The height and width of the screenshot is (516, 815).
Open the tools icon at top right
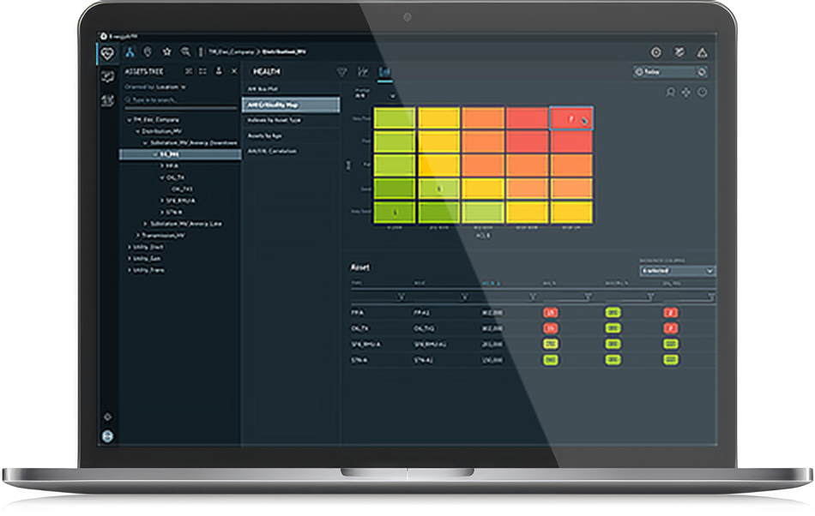(x=679, y=52)
